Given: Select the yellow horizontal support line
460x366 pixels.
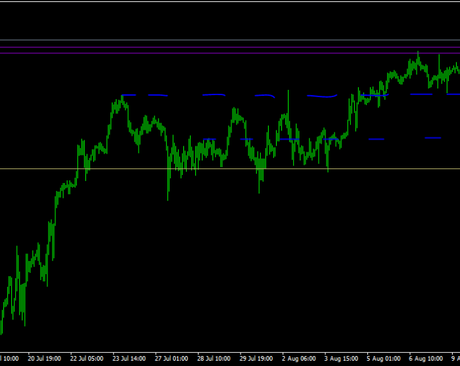Looking at the screenshot, I should pyautogui.click(x=230, y=168).
